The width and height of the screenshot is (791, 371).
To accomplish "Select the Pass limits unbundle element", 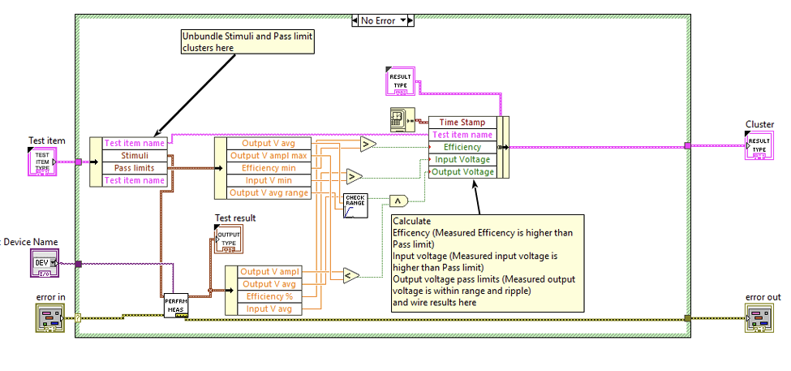I will (x=134, y=168).
